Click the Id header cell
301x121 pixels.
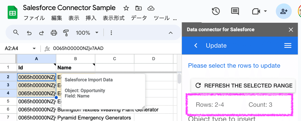37,67
